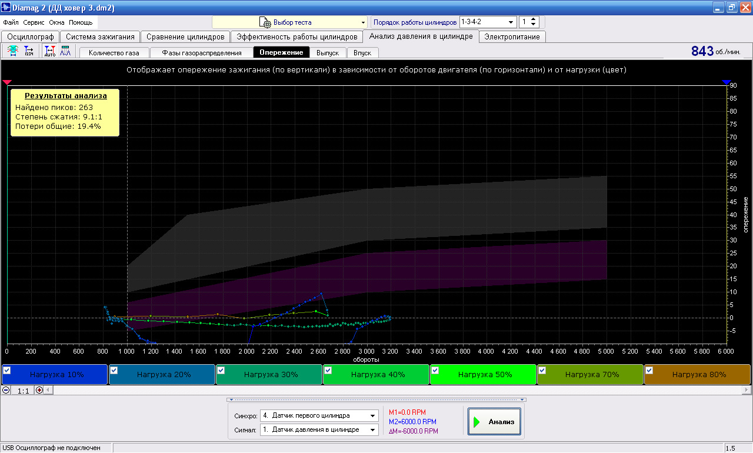Click the Найдено пиков: 263 text

click(54, 107)
